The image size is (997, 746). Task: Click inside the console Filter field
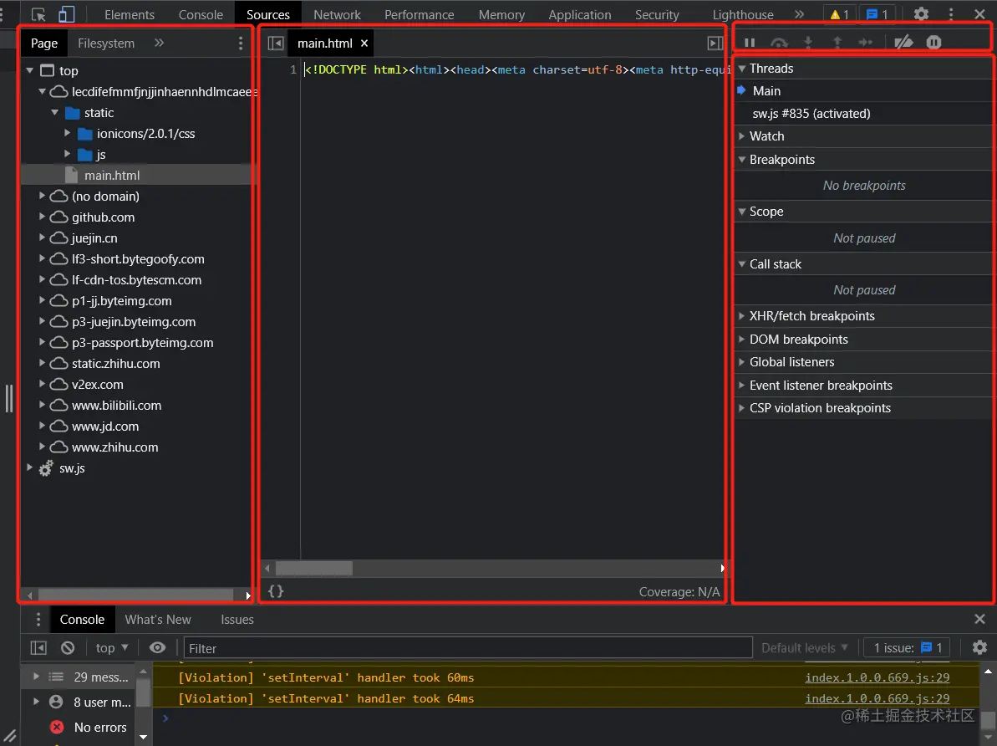(x=468, y=648)
